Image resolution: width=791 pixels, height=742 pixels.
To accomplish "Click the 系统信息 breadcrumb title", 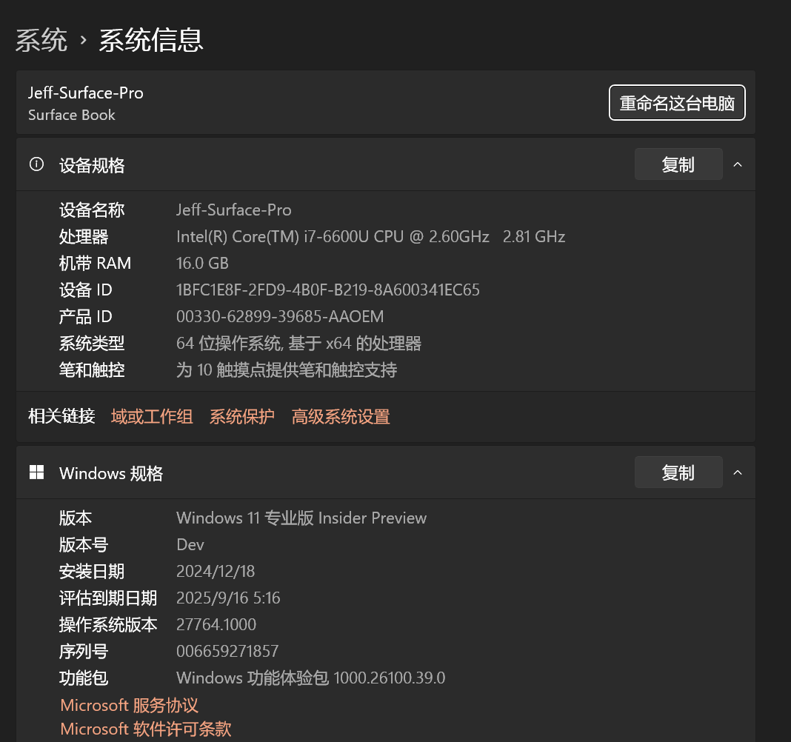I will 151,40.
